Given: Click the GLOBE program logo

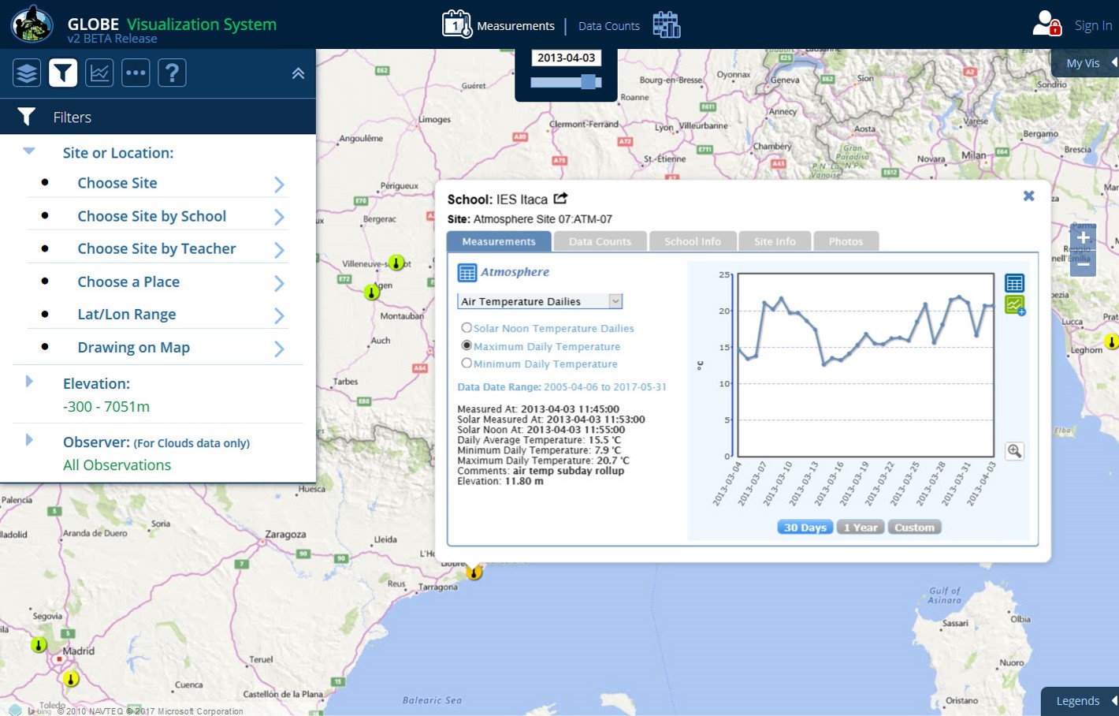Looking at the screenshot, I should point(32,24).
